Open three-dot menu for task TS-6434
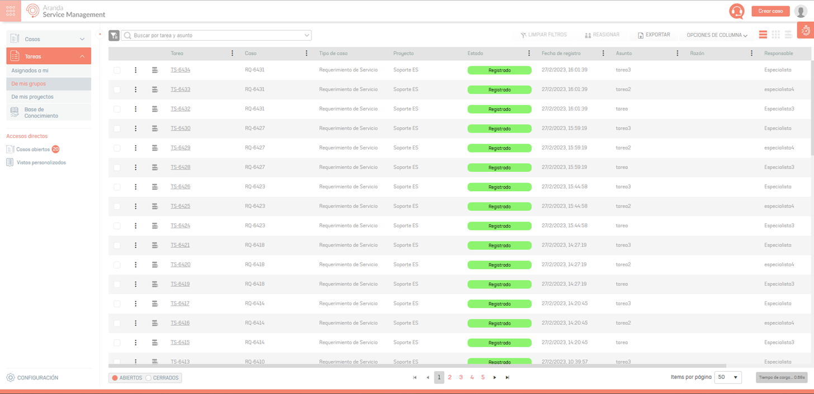The width and height of the screenshot is (814, 394). 135,70
